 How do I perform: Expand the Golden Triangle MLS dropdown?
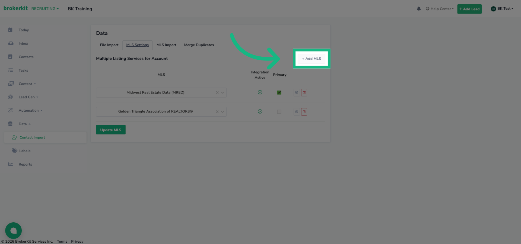point(223,112)
